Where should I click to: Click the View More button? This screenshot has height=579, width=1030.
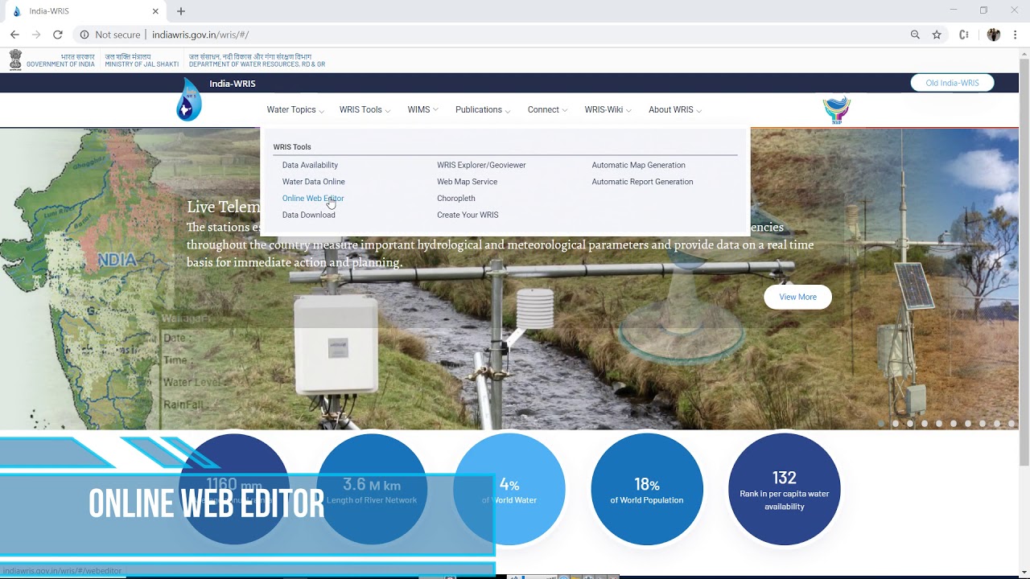(797, 297)
